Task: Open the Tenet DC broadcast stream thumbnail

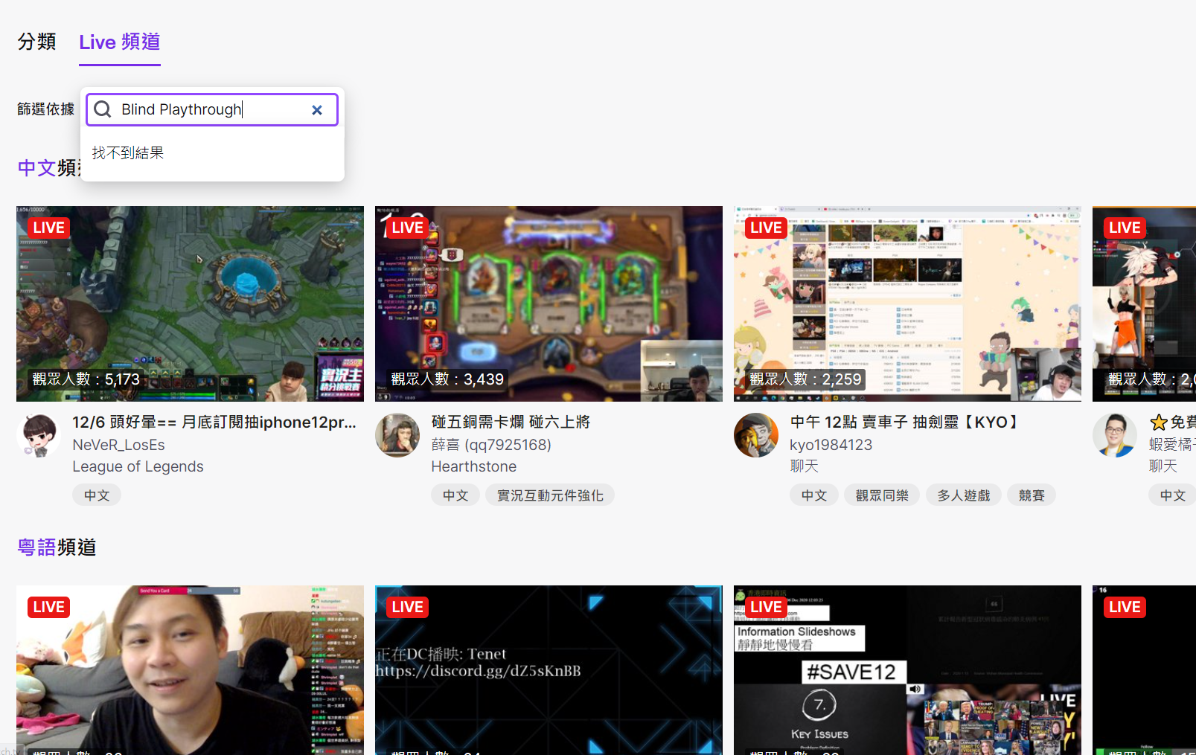Action: [549, 670]
